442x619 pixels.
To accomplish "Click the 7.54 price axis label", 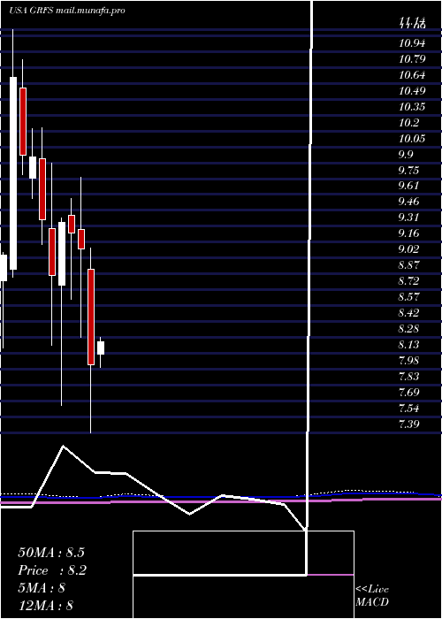I will (x=408, y=408).
